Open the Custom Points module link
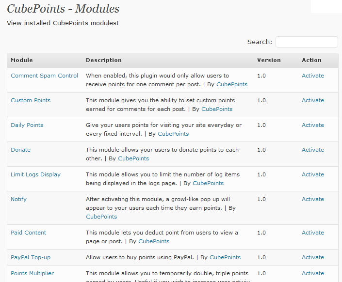This screenshot has width=342, height=282. (31, 100)
